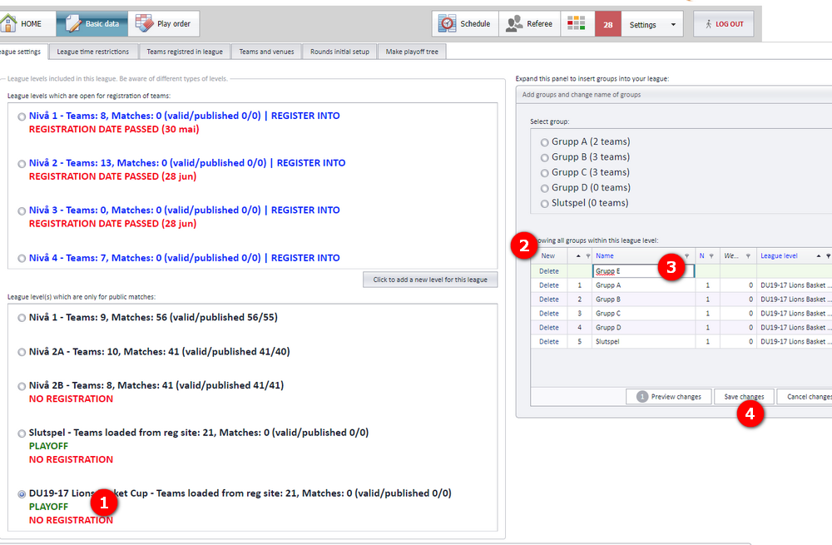Select the Nivå 2A public matches radio
832x545 pixels.
[x=22, y=352]
